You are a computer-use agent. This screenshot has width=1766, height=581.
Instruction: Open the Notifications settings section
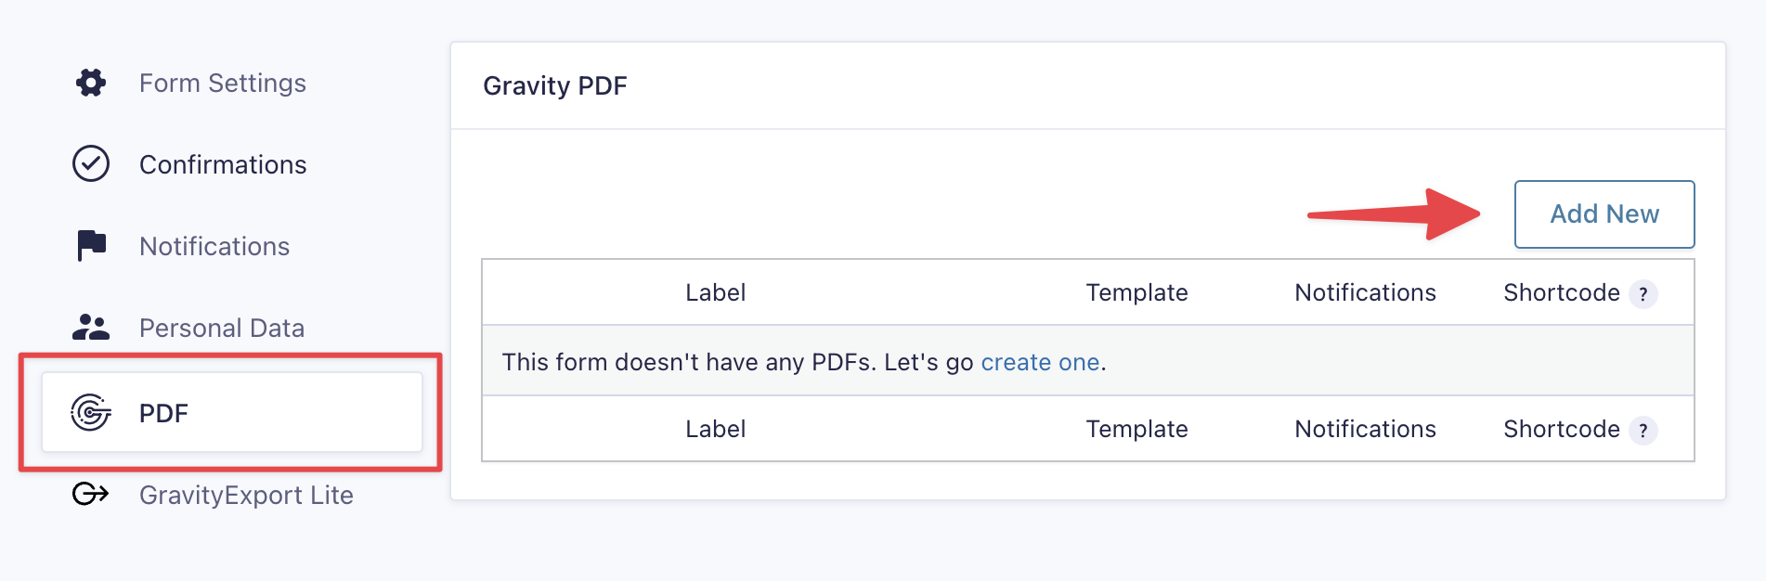[214, 246]
